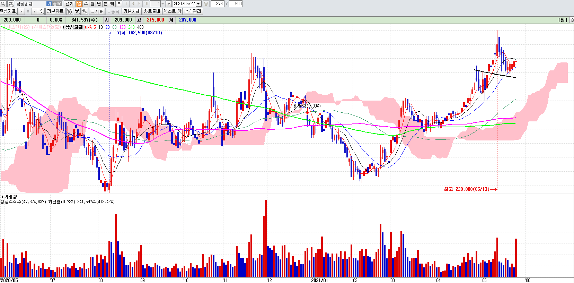574x283 pixels.
Task: Select the MA 480 legend entry
Action: tap(140, 27)
